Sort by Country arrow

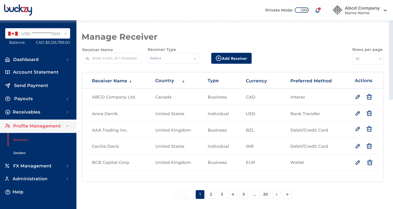(x=183, y=81)
